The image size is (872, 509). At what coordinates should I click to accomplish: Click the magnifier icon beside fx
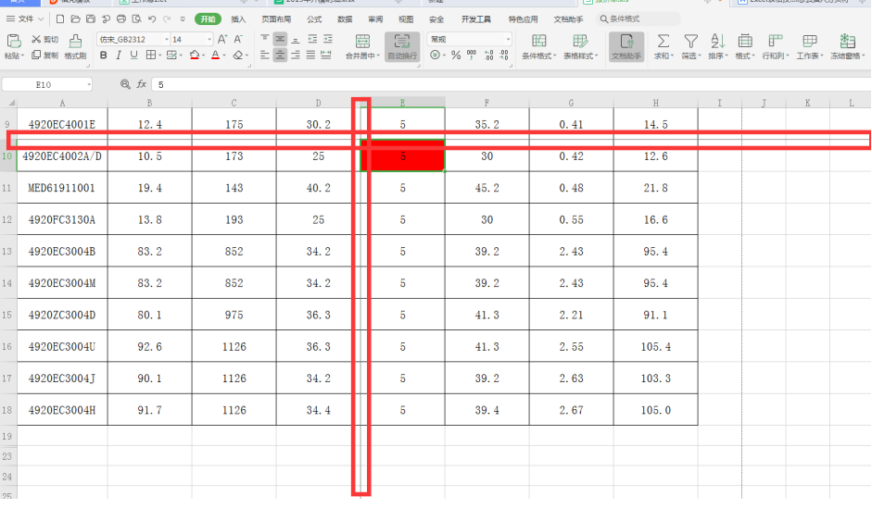[125, 84]
